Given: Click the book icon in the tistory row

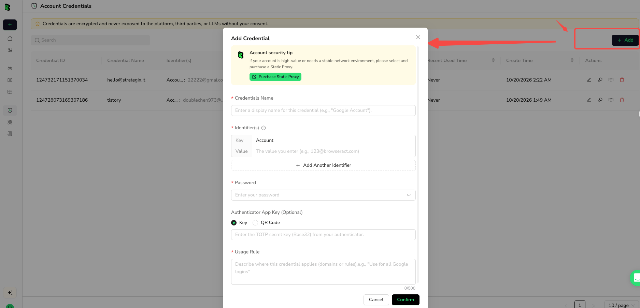Looking at the screenshot, I should 611,100.
